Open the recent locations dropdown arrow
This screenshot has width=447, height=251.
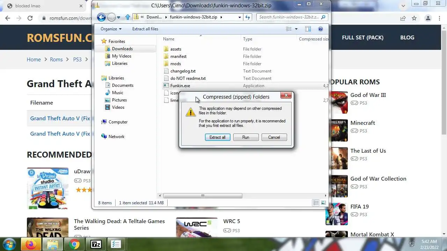point(119,17)
